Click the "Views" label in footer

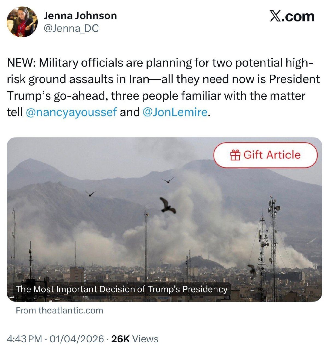point(145,339)
